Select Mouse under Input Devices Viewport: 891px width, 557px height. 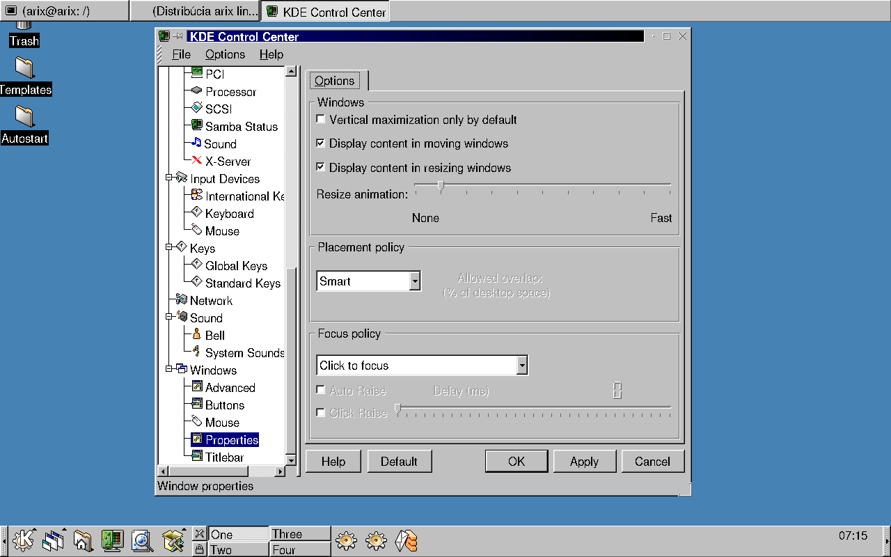click(222, 231)
